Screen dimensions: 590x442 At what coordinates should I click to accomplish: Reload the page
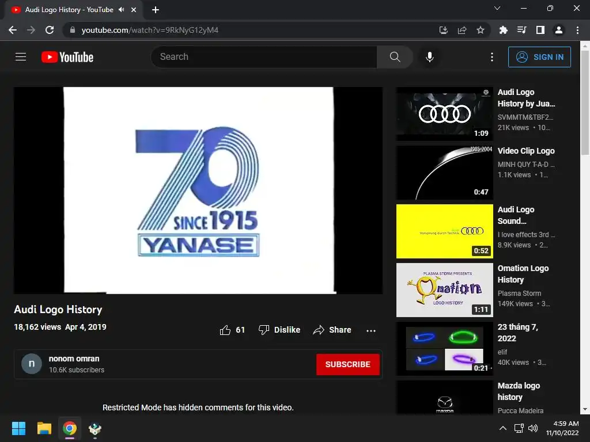tap(50, 30)
